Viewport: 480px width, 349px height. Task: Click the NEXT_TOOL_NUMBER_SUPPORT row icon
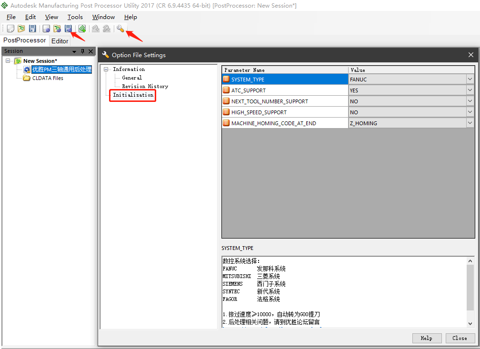(226, 101)
